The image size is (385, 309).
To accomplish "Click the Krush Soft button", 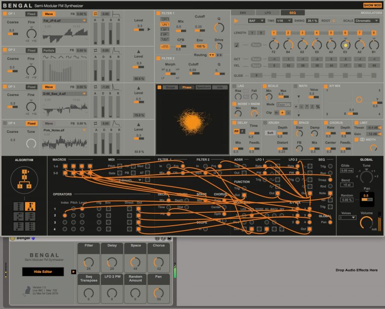I will [270, 133].
